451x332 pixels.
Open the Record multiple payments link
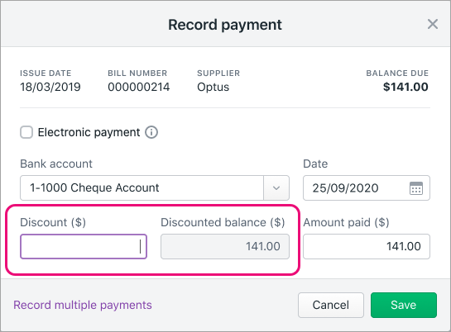coord(83,305)
